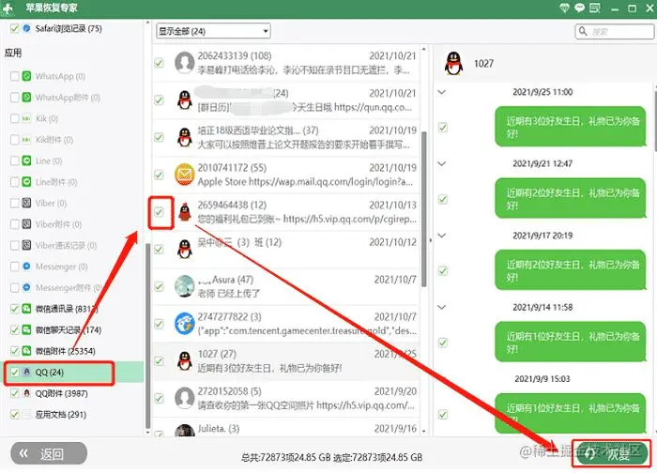Collapse the 2021/9/17 20:19 message group
Image resolution: width=657 pixels, height=473 pixels.
(442, 236)
